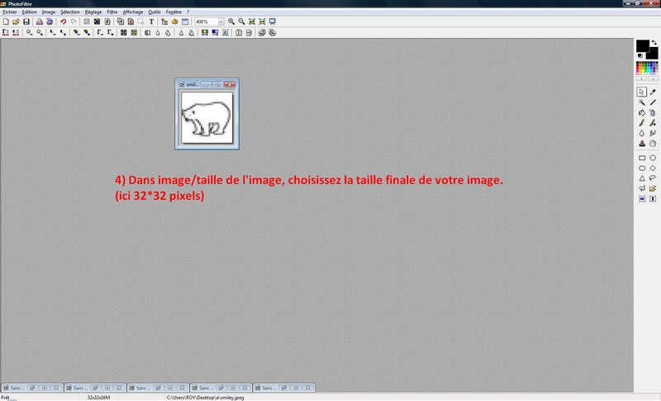Open the Gradient filter rainbow icon
This screenshot has width=661, height=401.
(205, 32)
